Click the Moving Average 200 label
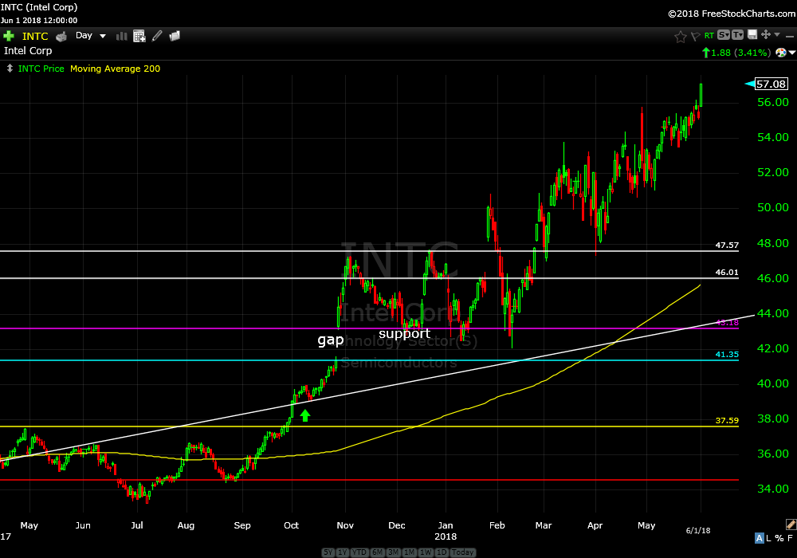 (x=115, y=69)
